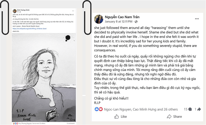The width and height of the screenshot is (206, 125).
Task: Open Nguyễn Cao Nam Trân's profile picture
Action: pos(99,19)
